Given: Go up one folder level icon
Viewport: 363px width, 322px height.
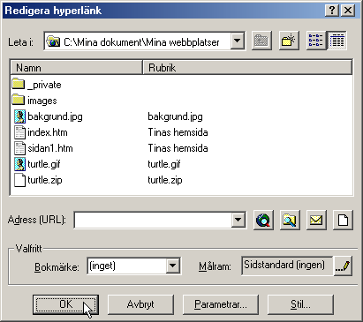Looking at the screenshot, I should pos(261,41).
